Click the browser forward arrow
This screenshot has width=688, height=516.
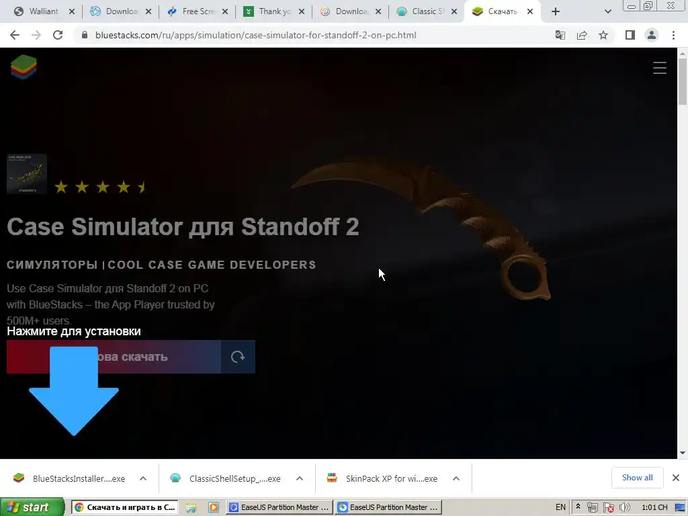tap(36, 35)
